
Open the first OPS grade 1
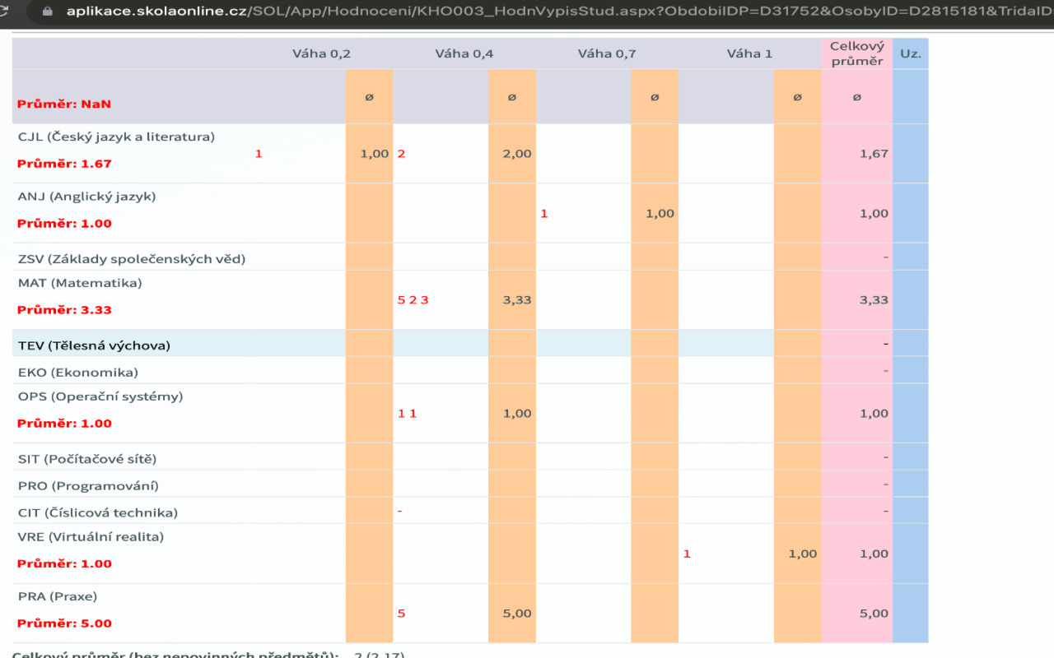(401, 414)
